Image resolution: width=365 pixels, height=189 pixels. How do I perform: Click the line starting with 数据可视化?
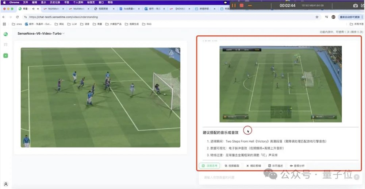pos(245,148)
